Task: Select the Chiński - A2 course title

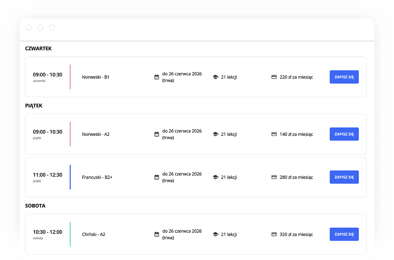Action: (x=93, y=234)
